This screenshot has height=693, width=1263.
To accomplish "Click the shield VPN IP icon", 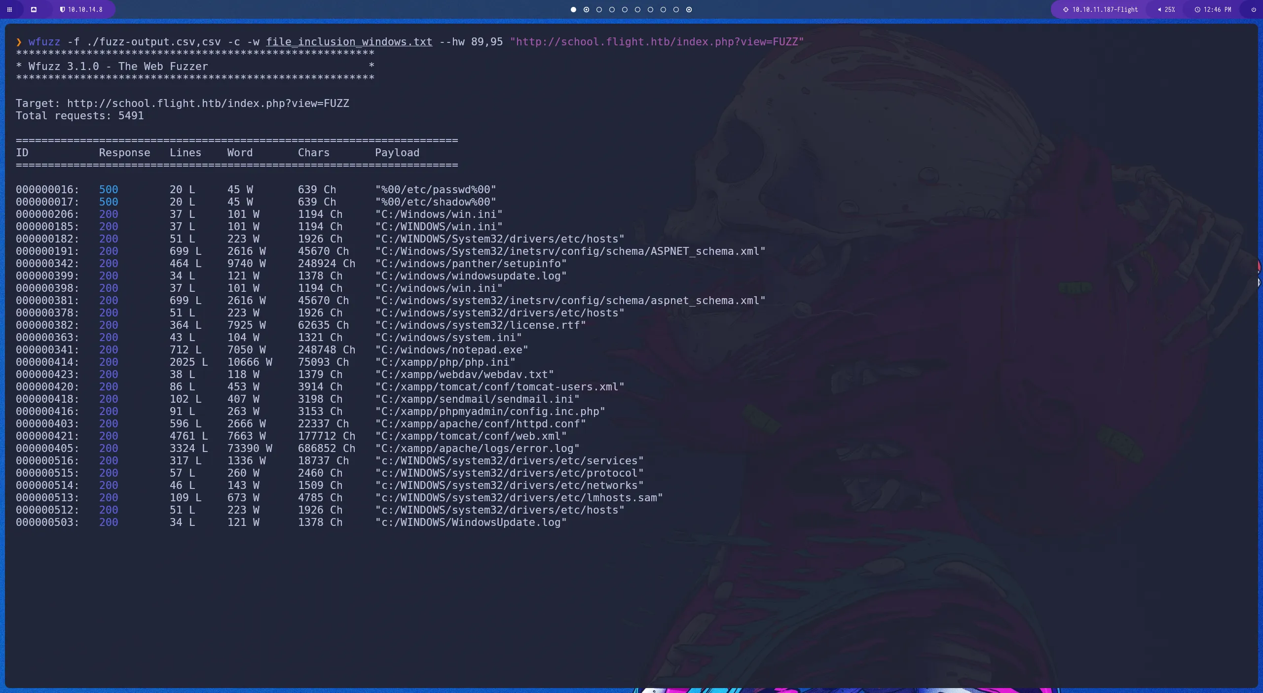I will (63, 9).
